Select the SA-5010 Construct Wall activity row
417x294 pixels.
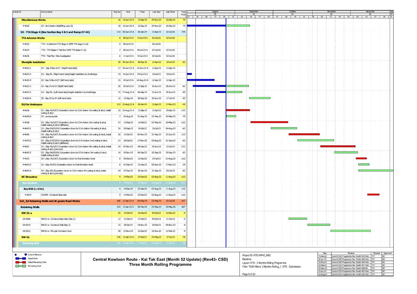(x=62, y=225)
